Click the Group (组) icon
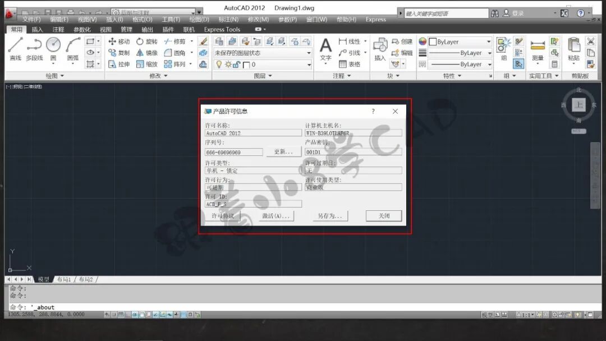Image resolution: width=606 pixels, height=341 pixels. (x=503, y=49)
